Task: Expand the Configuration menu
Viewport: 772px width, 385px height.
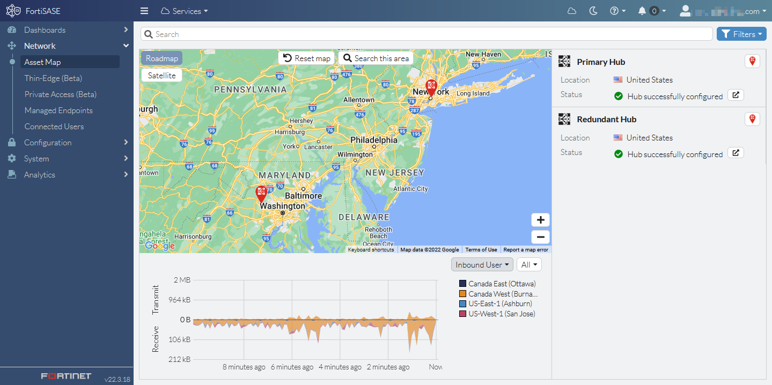Action: click(67, 143)
